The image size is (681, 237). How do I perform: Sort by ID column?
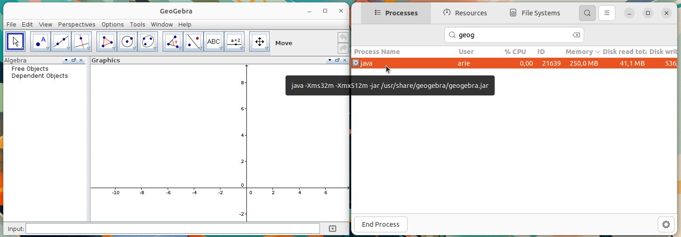[541, 52]
